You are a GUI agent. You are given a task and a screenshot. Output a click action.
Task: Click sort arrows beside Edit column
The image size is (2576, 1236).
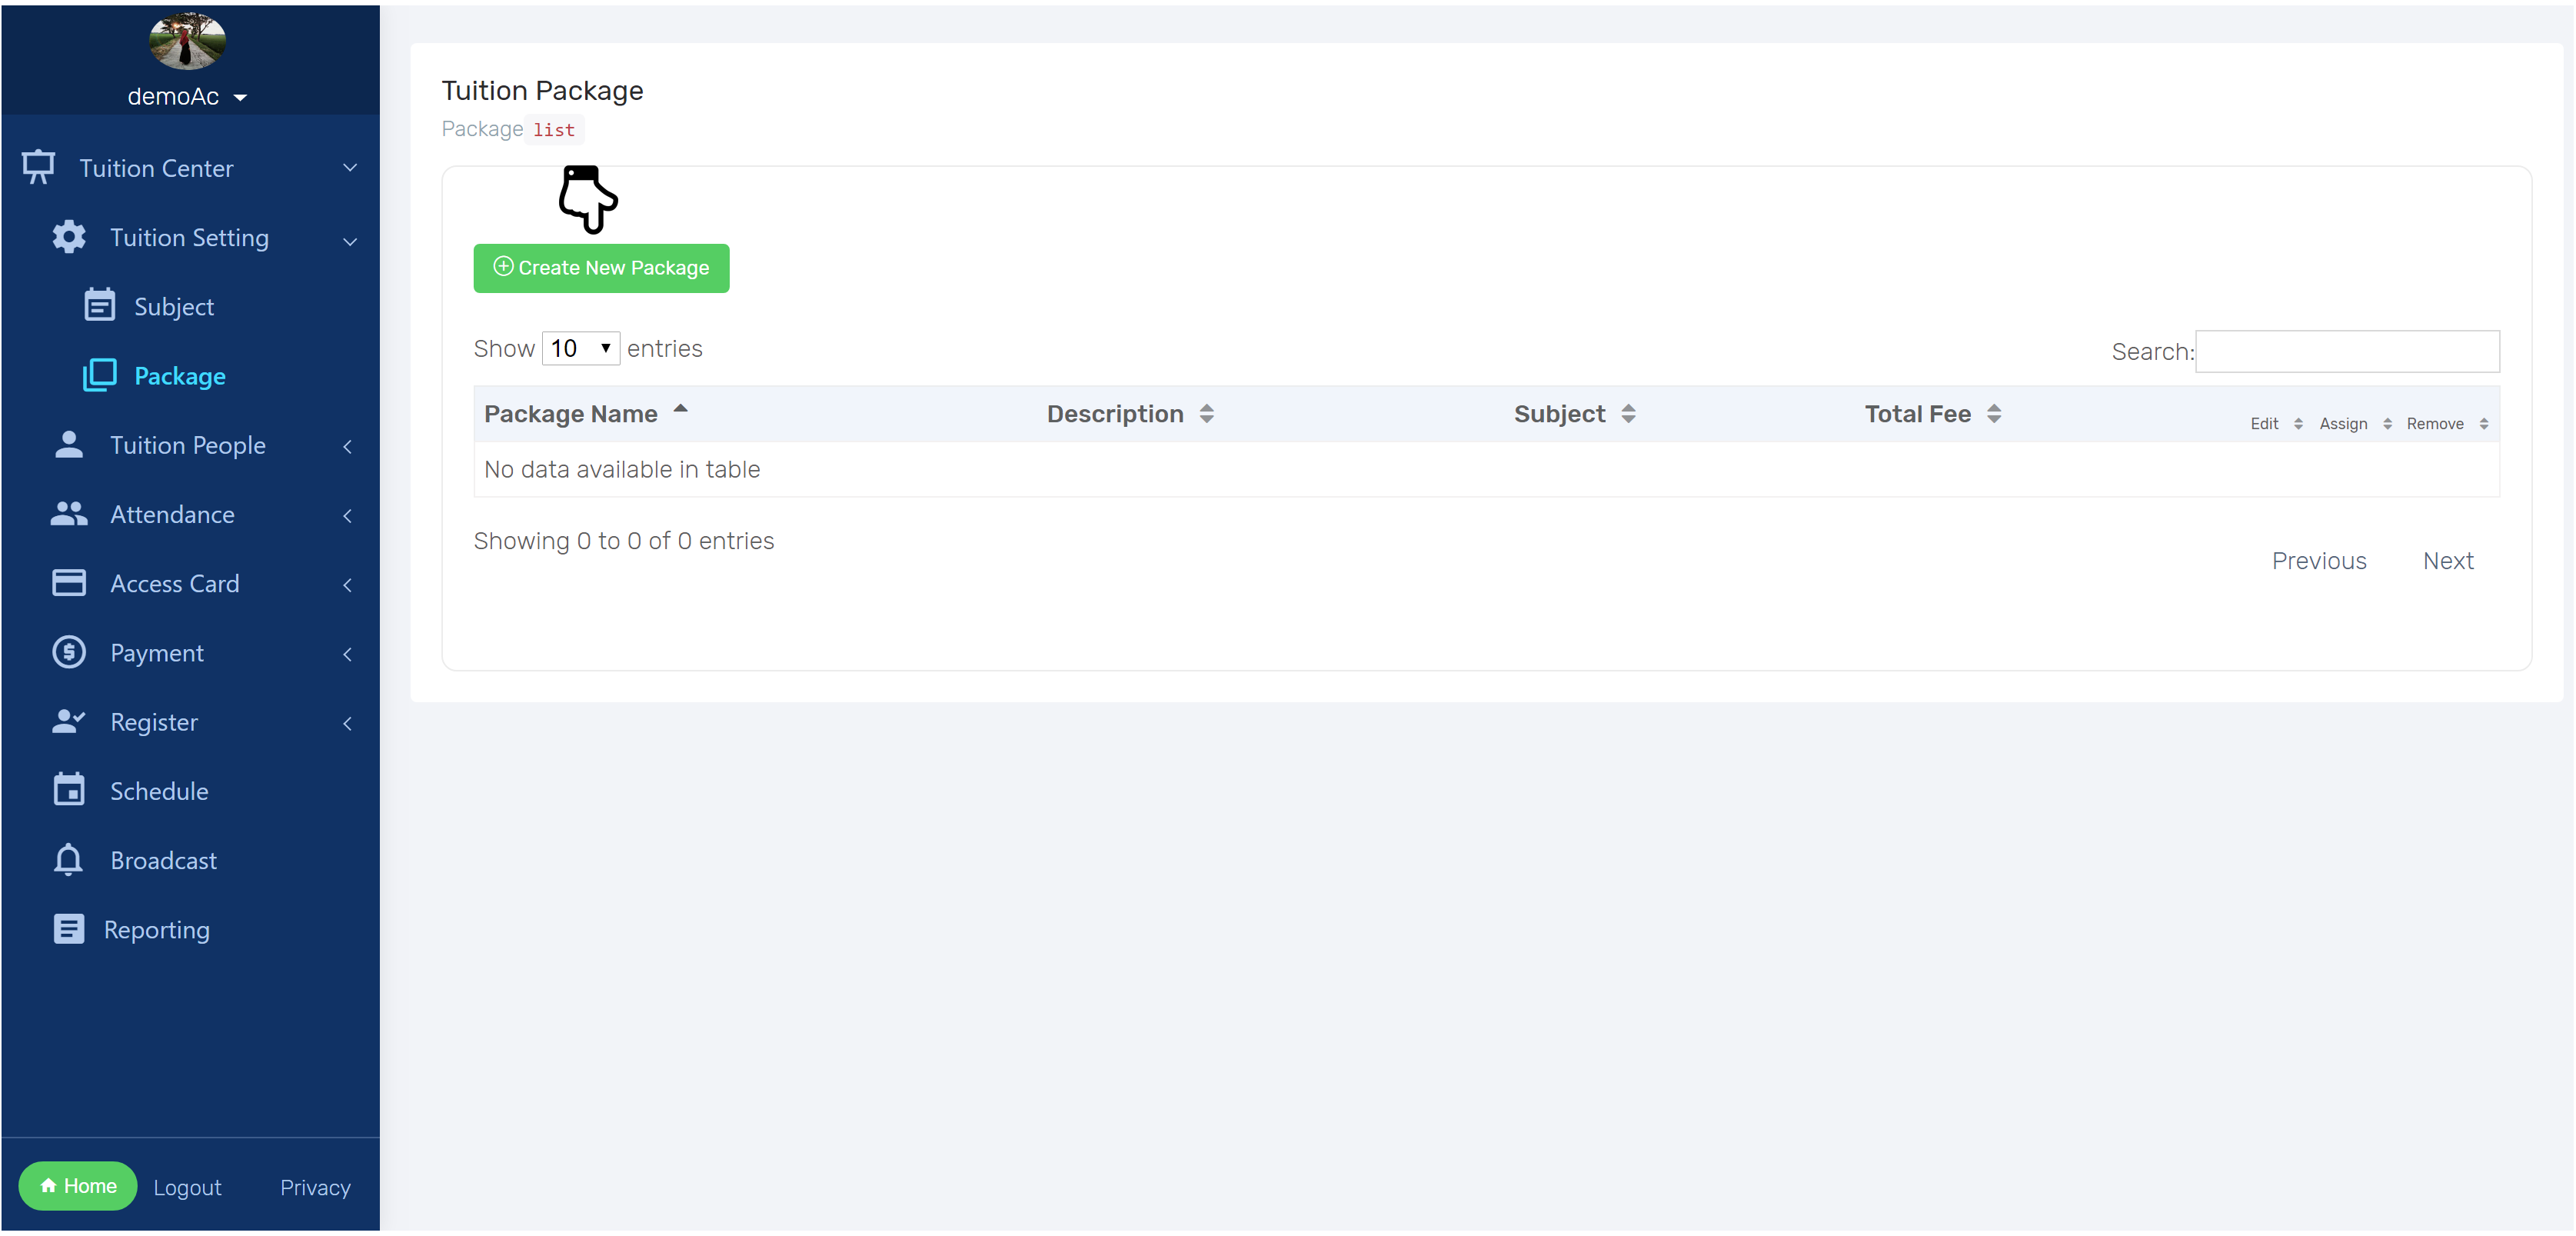point(2299,424)
